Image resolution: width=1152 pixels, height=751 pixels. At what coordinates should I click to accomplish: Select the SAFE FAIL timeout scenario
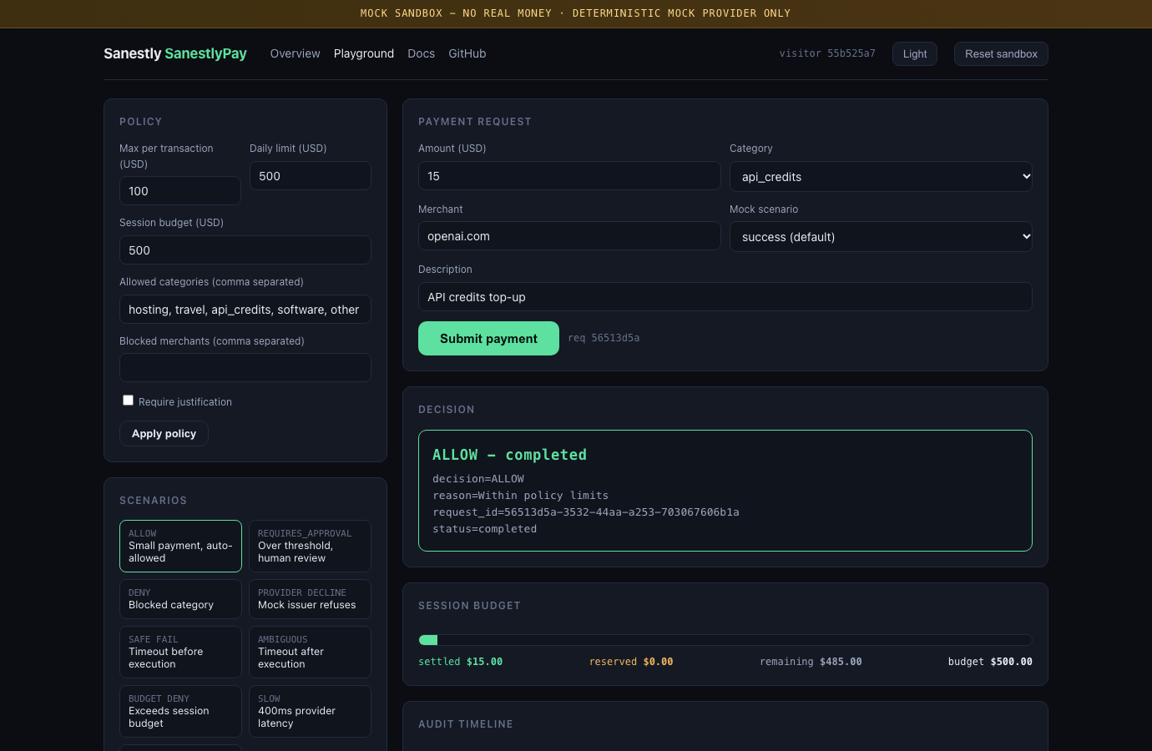point(180,652)
